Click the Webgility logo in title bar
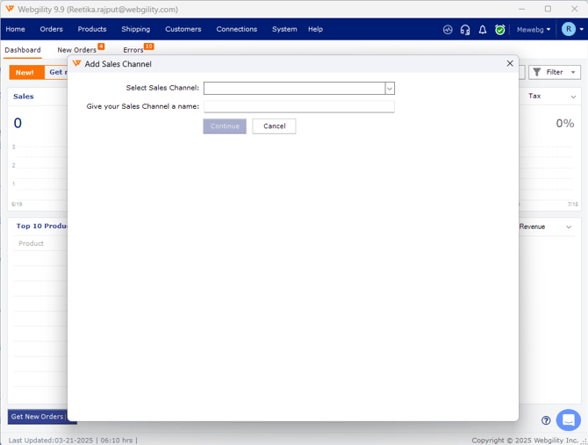588x445 pixels. click(x=10, y=9)
